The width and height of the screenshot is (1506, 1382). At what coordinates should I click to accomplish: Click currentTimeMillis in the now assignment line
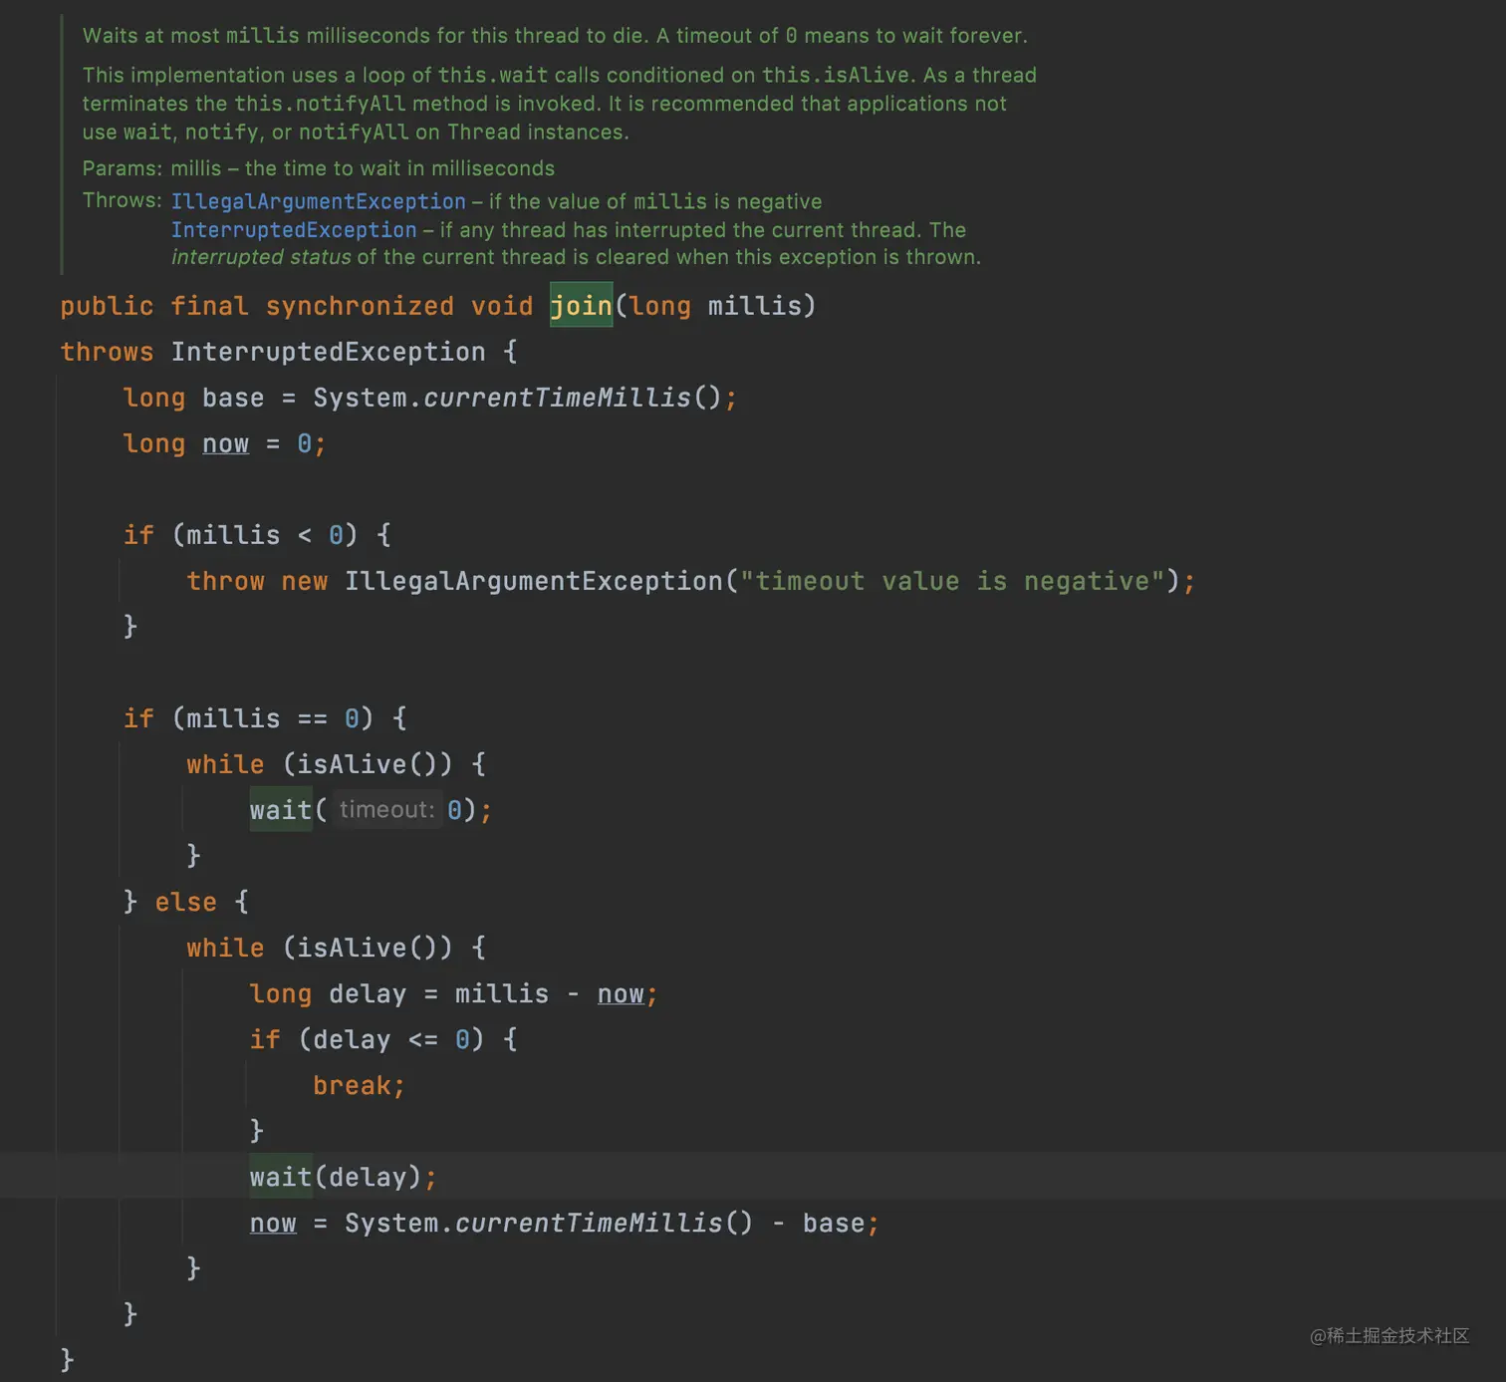[x=589, y=1223]
